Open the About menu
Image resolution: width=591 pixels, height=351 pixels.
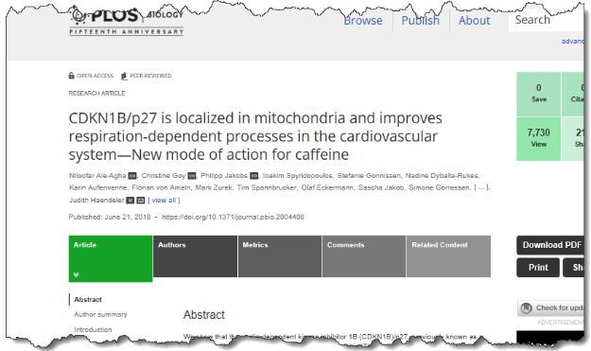pyautogui.click(x=474, y=21)
